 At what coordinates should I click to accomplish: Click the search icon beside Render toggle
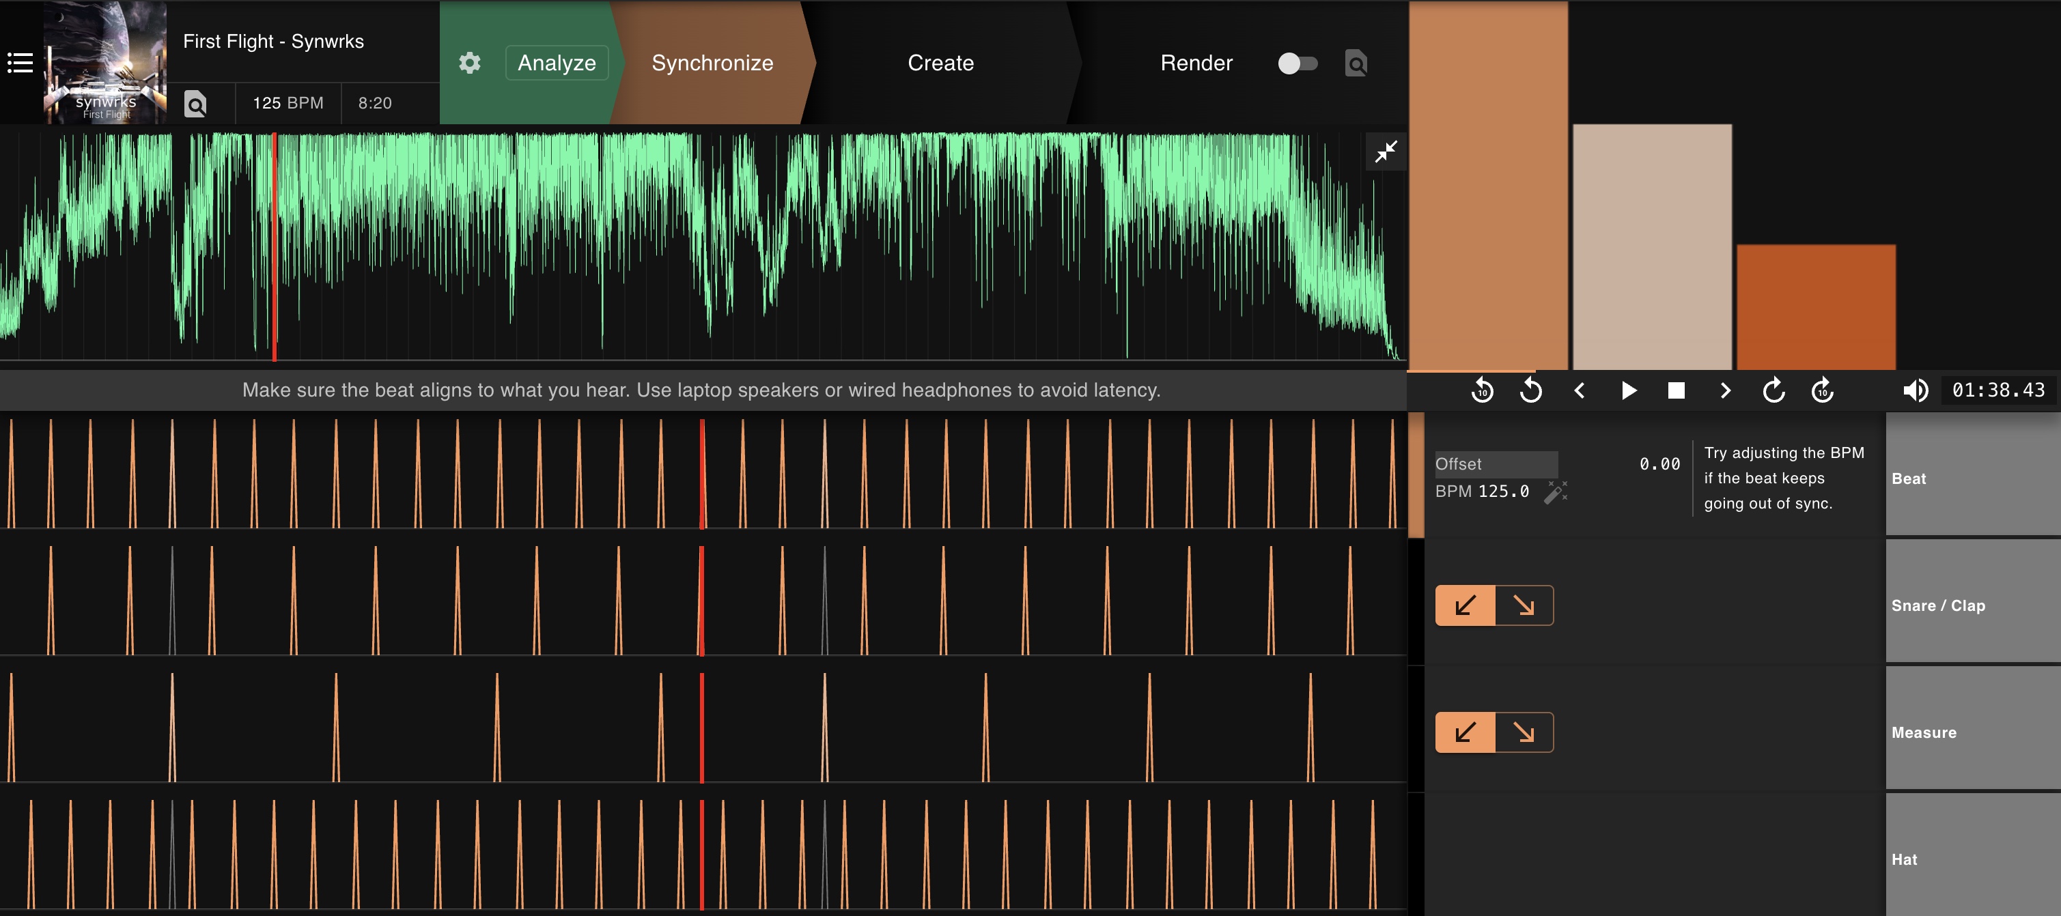click(x=1356, y=62)
